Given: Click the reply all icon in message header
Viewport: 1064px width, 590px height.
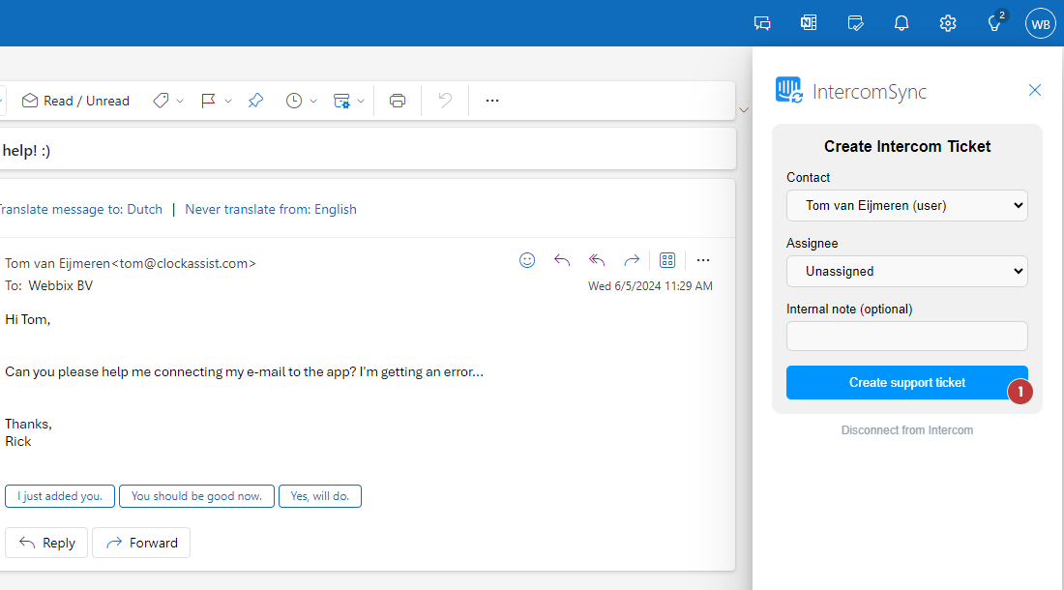Looking at the screenshot, I should pos(597,260).
